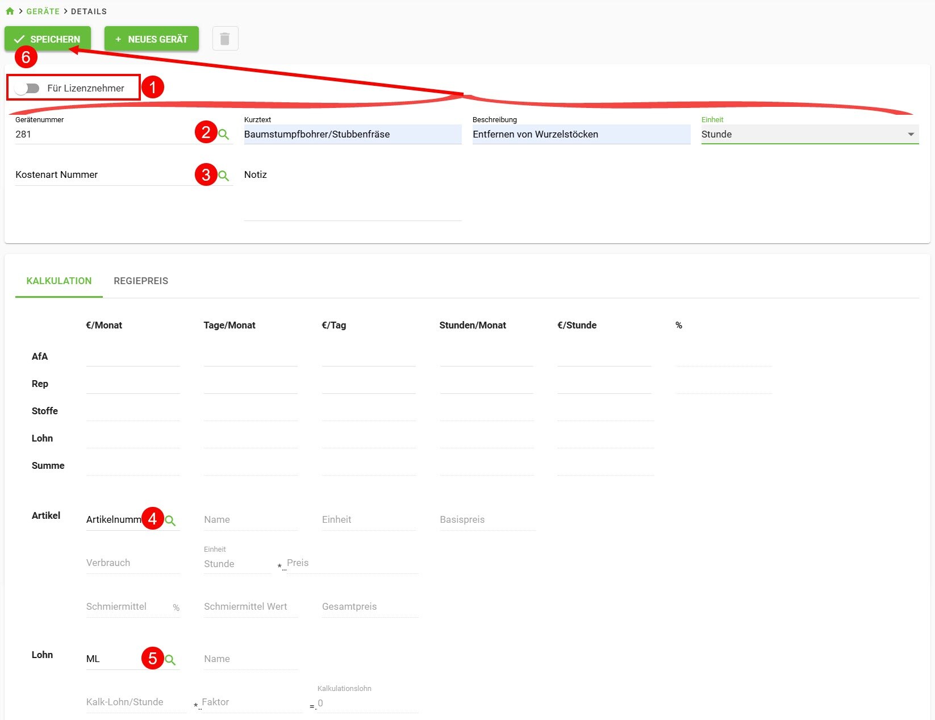Switch to the Kalkulation tab
935x720 pixels.
click(x=59, y=281)
